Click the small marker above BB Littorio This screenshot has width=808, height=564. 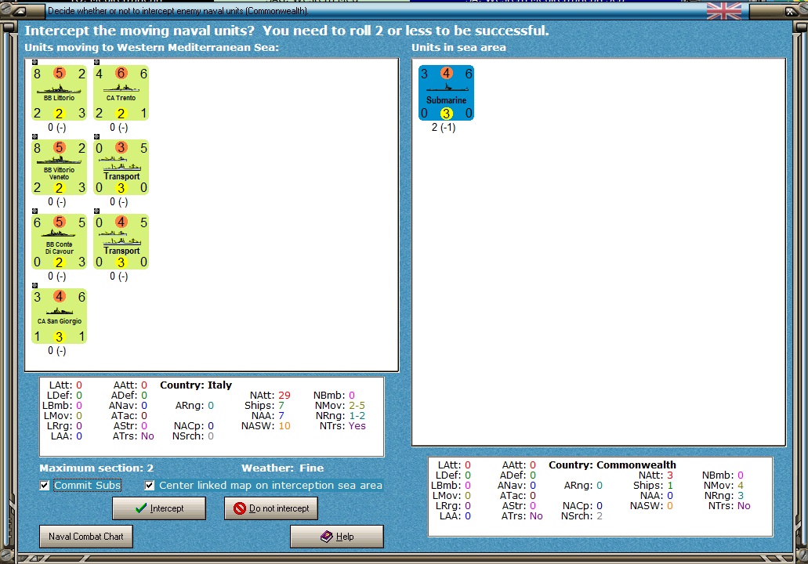[34, 63]
